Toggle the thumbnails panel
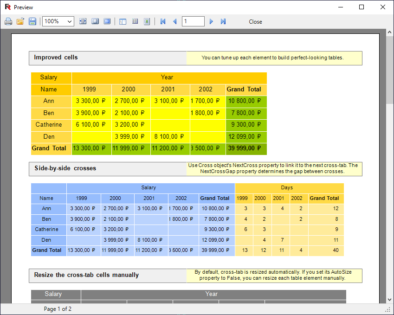394x315 pixels. point(135,21)
